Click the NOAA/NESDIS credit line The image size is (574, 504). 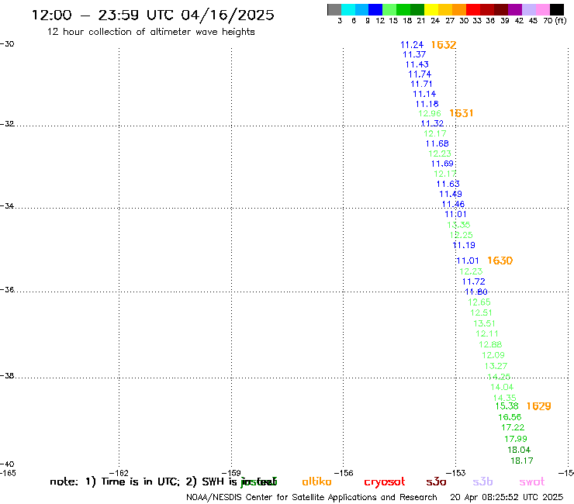coord(312,498)
